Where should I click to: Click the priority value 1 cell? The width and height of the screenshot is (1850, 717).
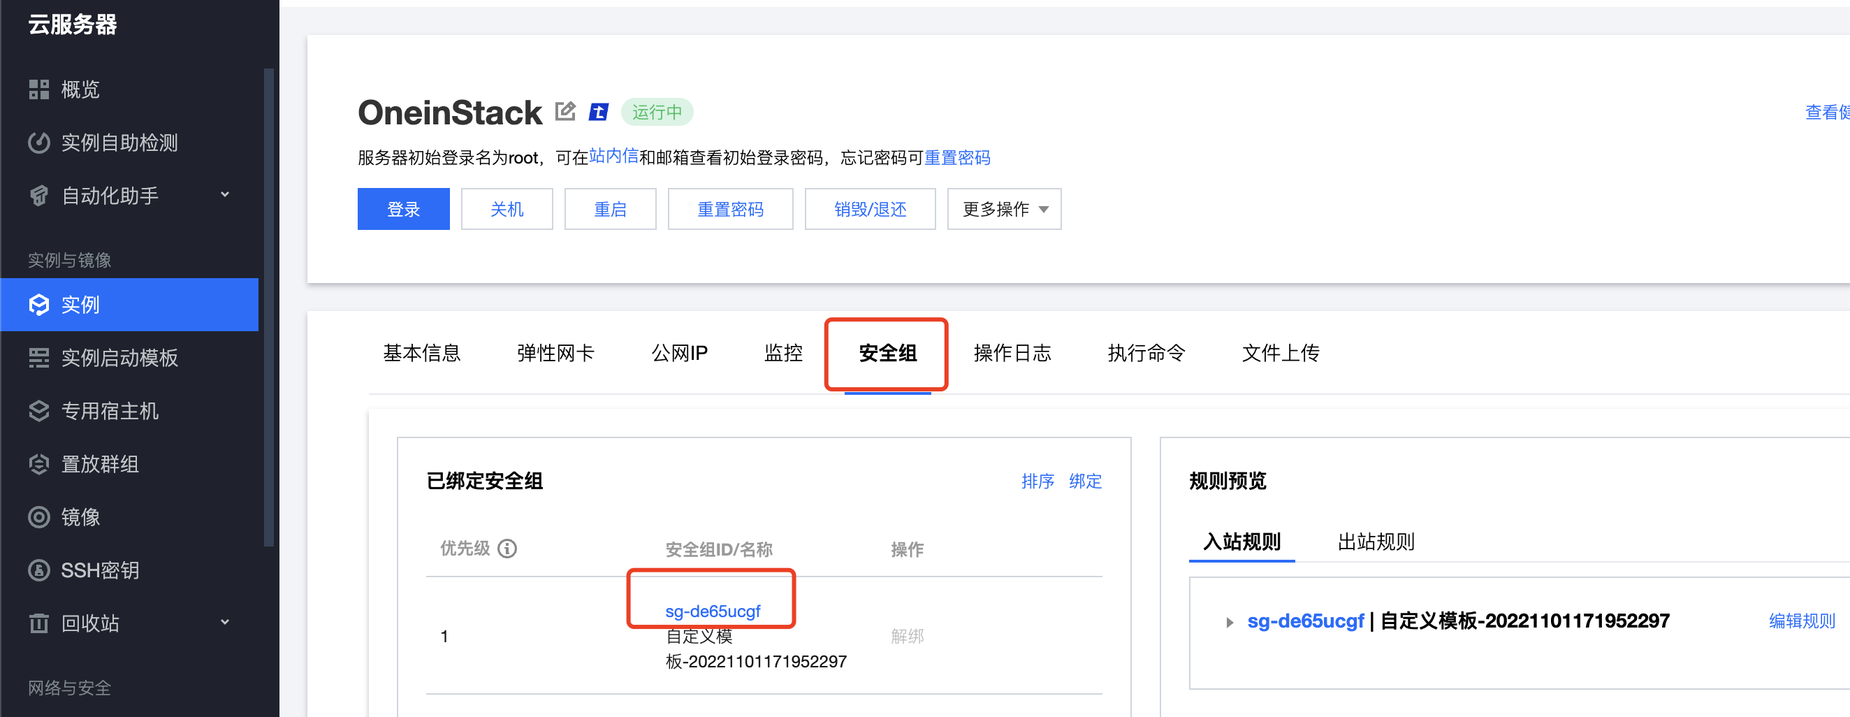coord(444,636)
